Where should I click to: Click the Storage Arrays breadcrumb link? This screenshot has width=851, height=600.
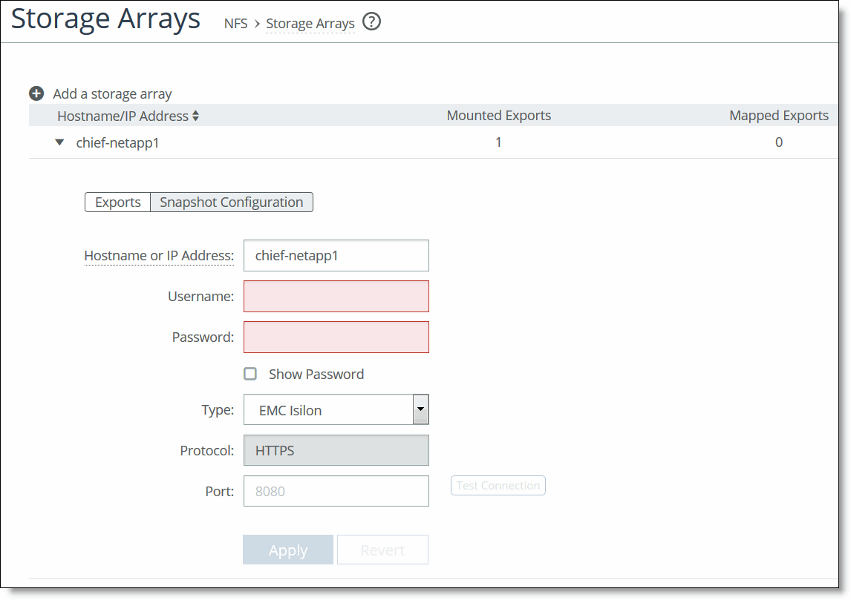310,23
